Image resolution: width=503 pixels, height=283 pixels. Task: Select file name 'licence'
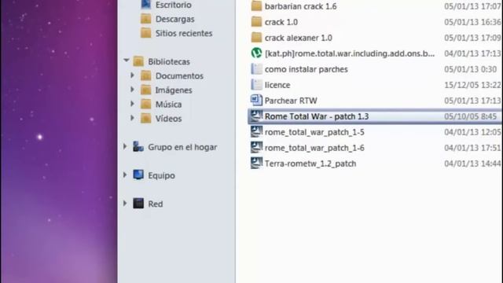point(277,85)
